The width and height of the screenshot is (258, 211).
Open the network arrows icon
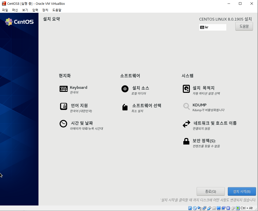(x=186, y=124)
